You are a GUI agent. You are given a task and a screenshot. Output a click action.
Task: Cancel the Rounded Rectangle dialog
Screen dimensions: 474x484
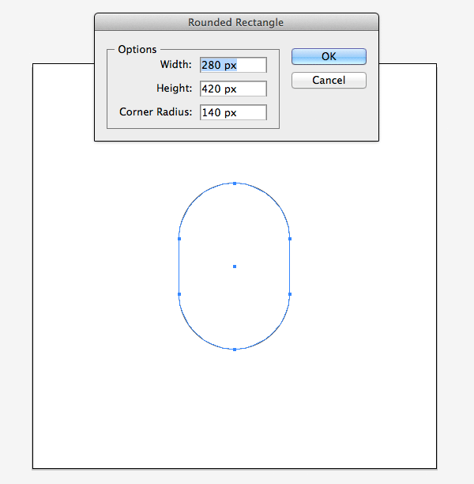[329, 80]
